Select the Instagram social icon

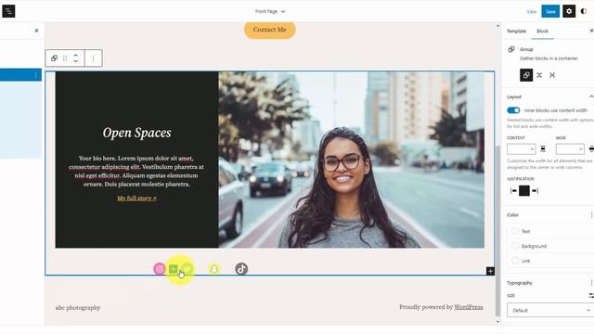point(160,269)
